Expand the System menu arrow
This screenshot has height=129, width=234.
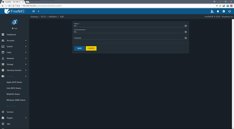26,46
